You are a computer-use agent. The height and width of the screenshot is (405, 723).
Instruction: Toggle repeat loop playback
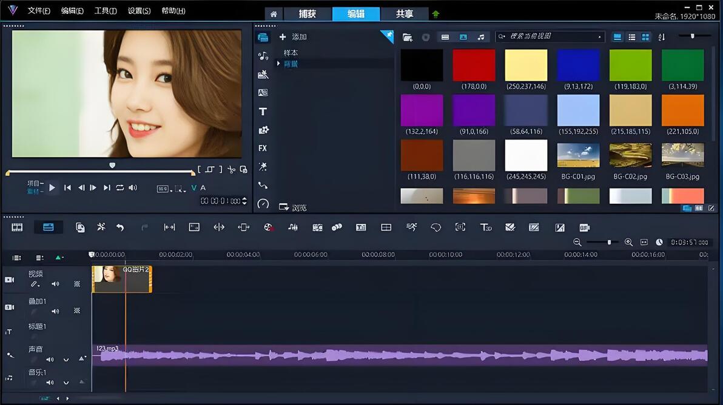click(120, 188)
